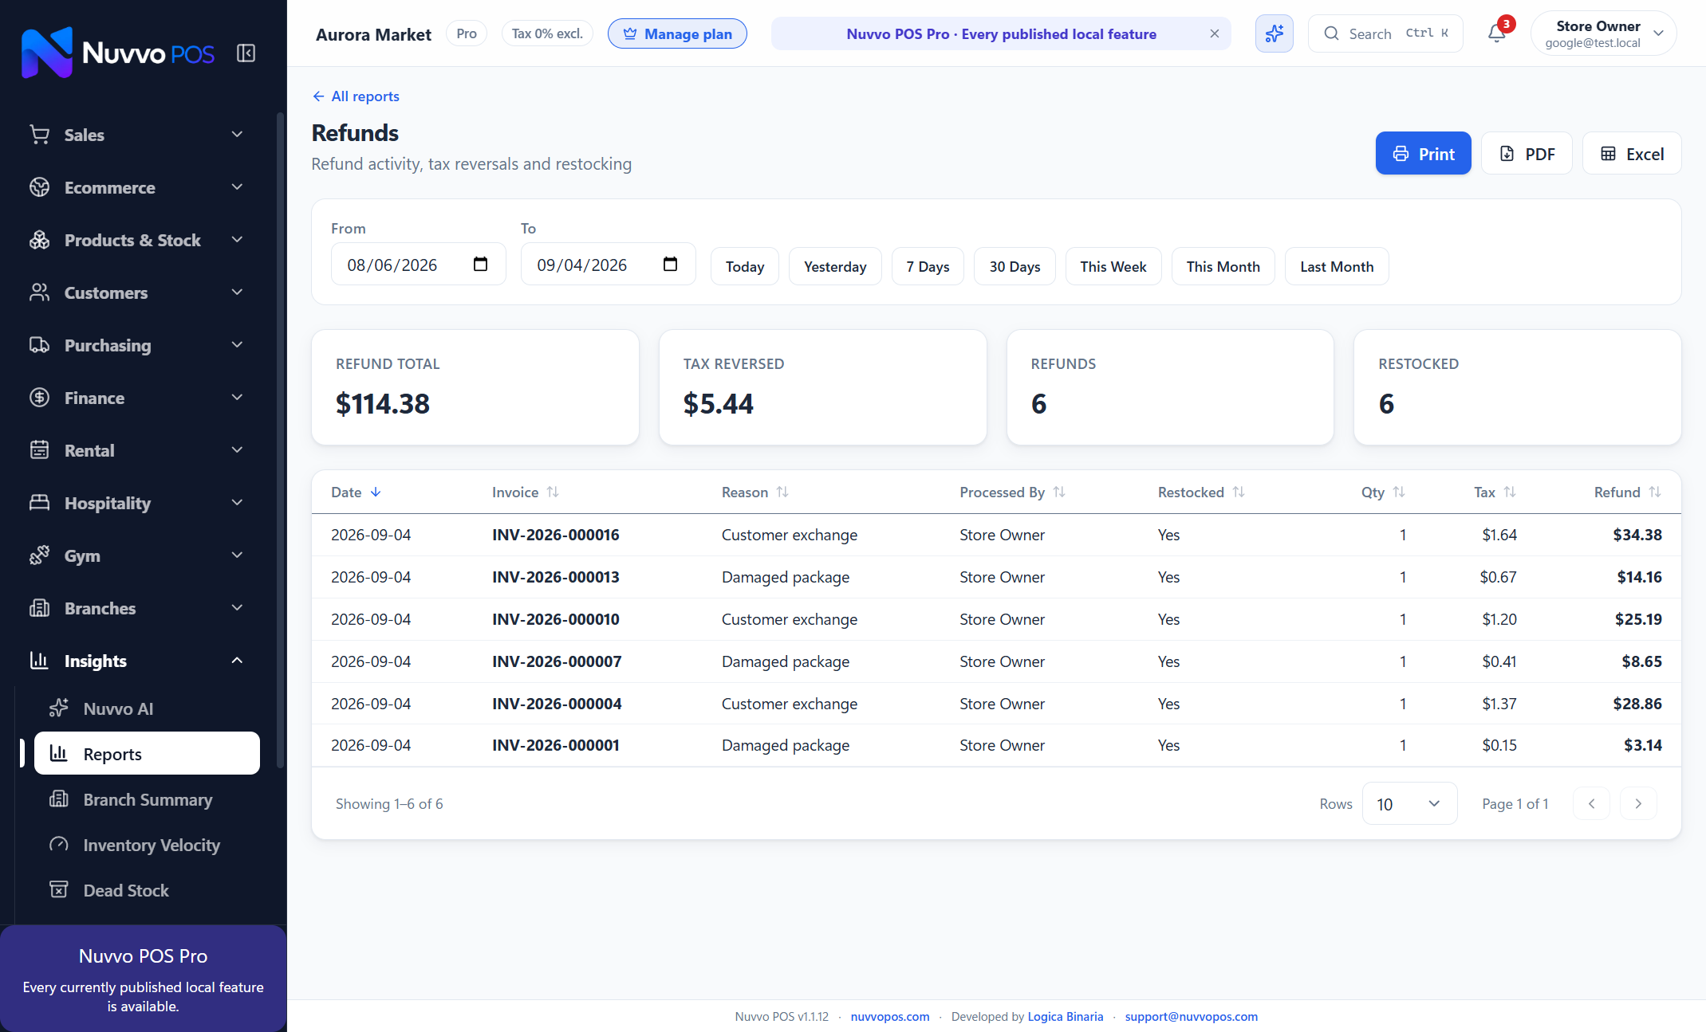Open Branch Summary report
Image resolution: width=1706 pixels, height=1032 pixels.
tap(147, 799)
